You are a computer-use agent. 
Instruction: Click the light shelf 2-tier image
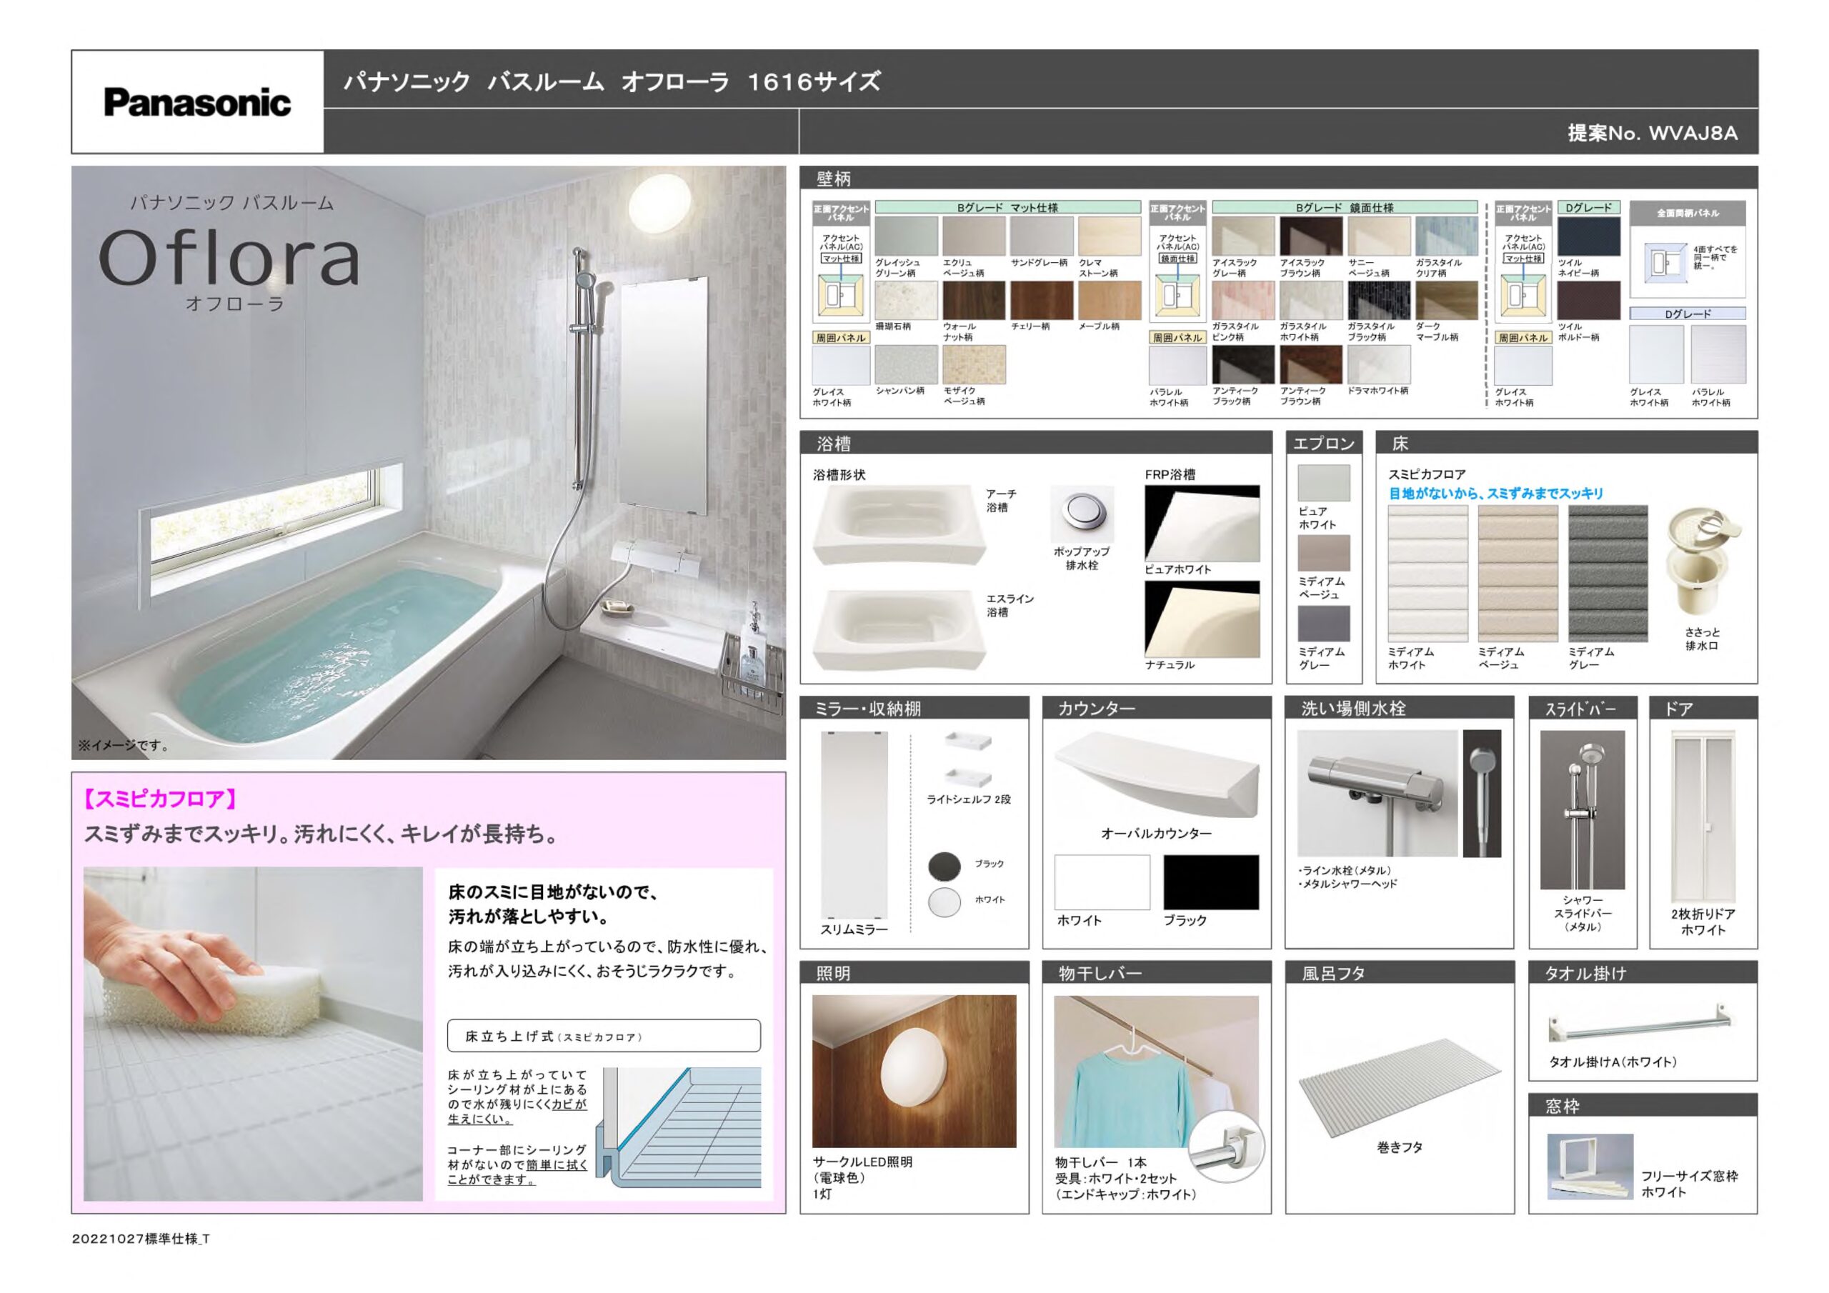pyautogui.click(x=968, y=759)
